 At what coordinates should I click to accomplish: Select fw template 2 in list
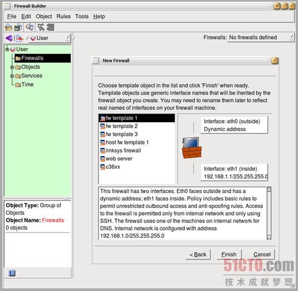click(x=136, y=127)
